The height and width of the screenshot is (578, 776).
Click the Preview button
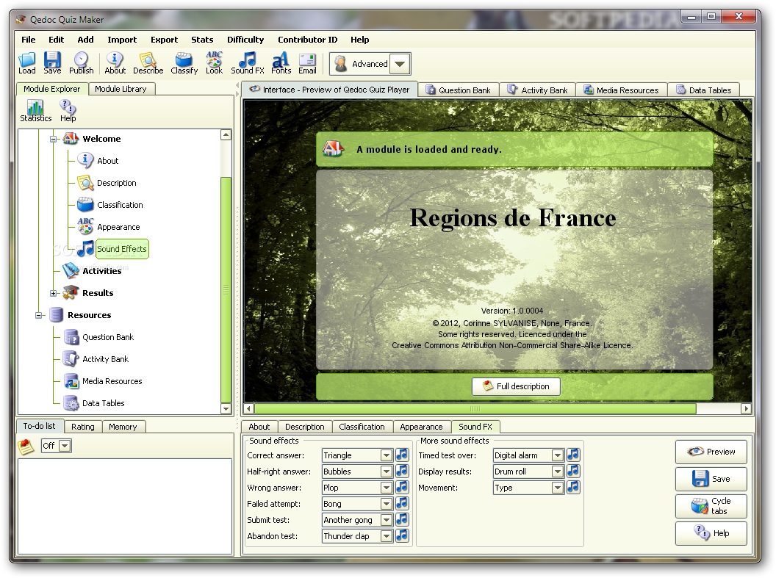tap(711, 452)
